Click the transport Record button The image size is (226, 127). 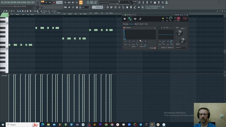(54, 2)
